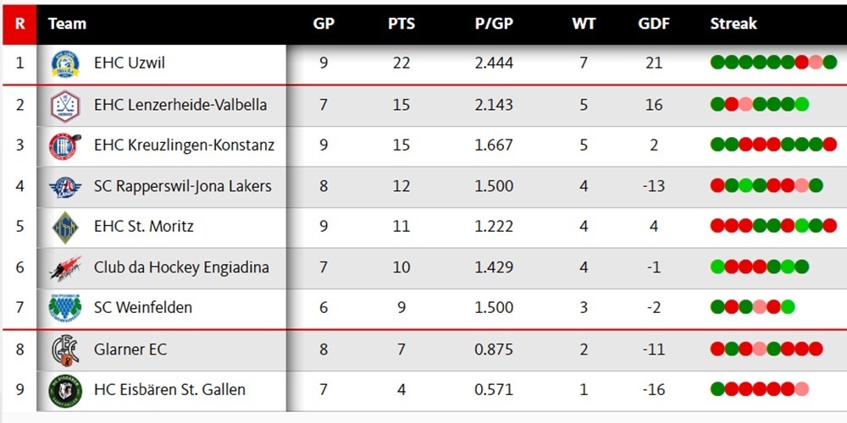The image size is (847, 423).
Task: Click the Glarner EC team logo
Action: [65, 349]
